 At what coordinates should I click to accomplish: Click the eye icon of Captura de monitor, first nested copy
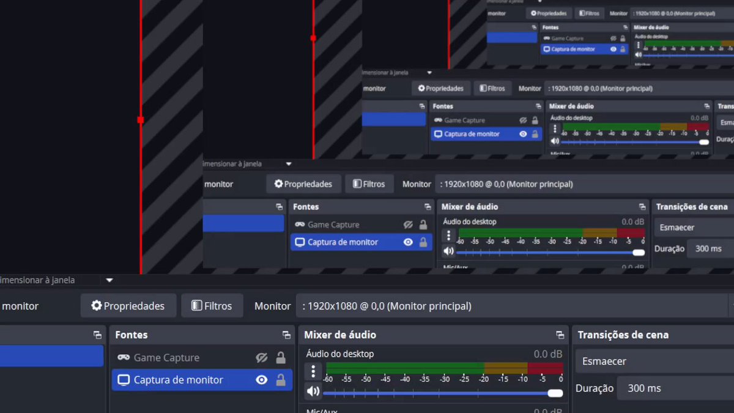tap(408, 242)
